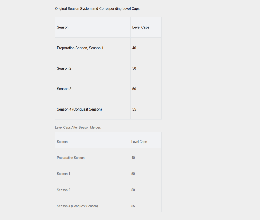The width and height of the screenshot is (260, 220).
Task: Select value 55 in first table
Action: click(134, 109)
